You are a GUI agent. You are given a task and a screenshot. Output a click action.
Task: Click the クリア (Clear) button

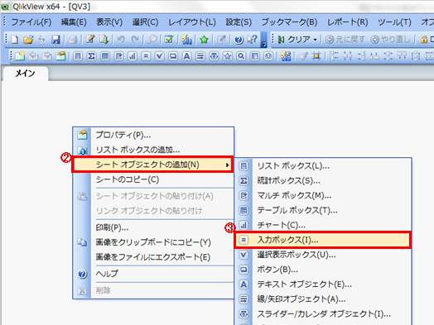(294, 40)
